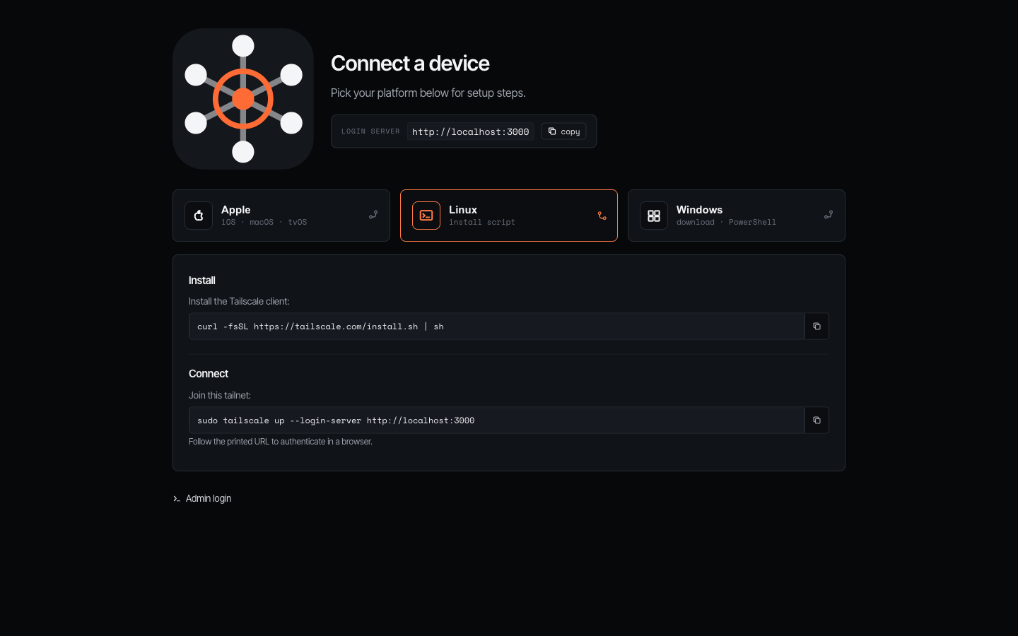Click the network hub app logo
Viewport: 1018px width, 636px height.
coord(243,99)
